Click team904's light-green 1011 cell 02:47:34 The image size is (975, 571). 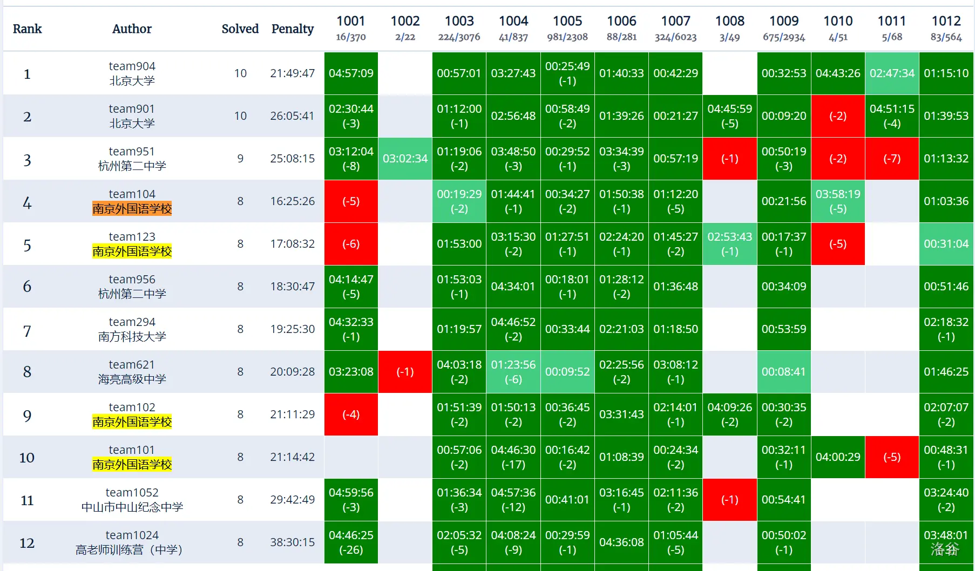point(892,73)
